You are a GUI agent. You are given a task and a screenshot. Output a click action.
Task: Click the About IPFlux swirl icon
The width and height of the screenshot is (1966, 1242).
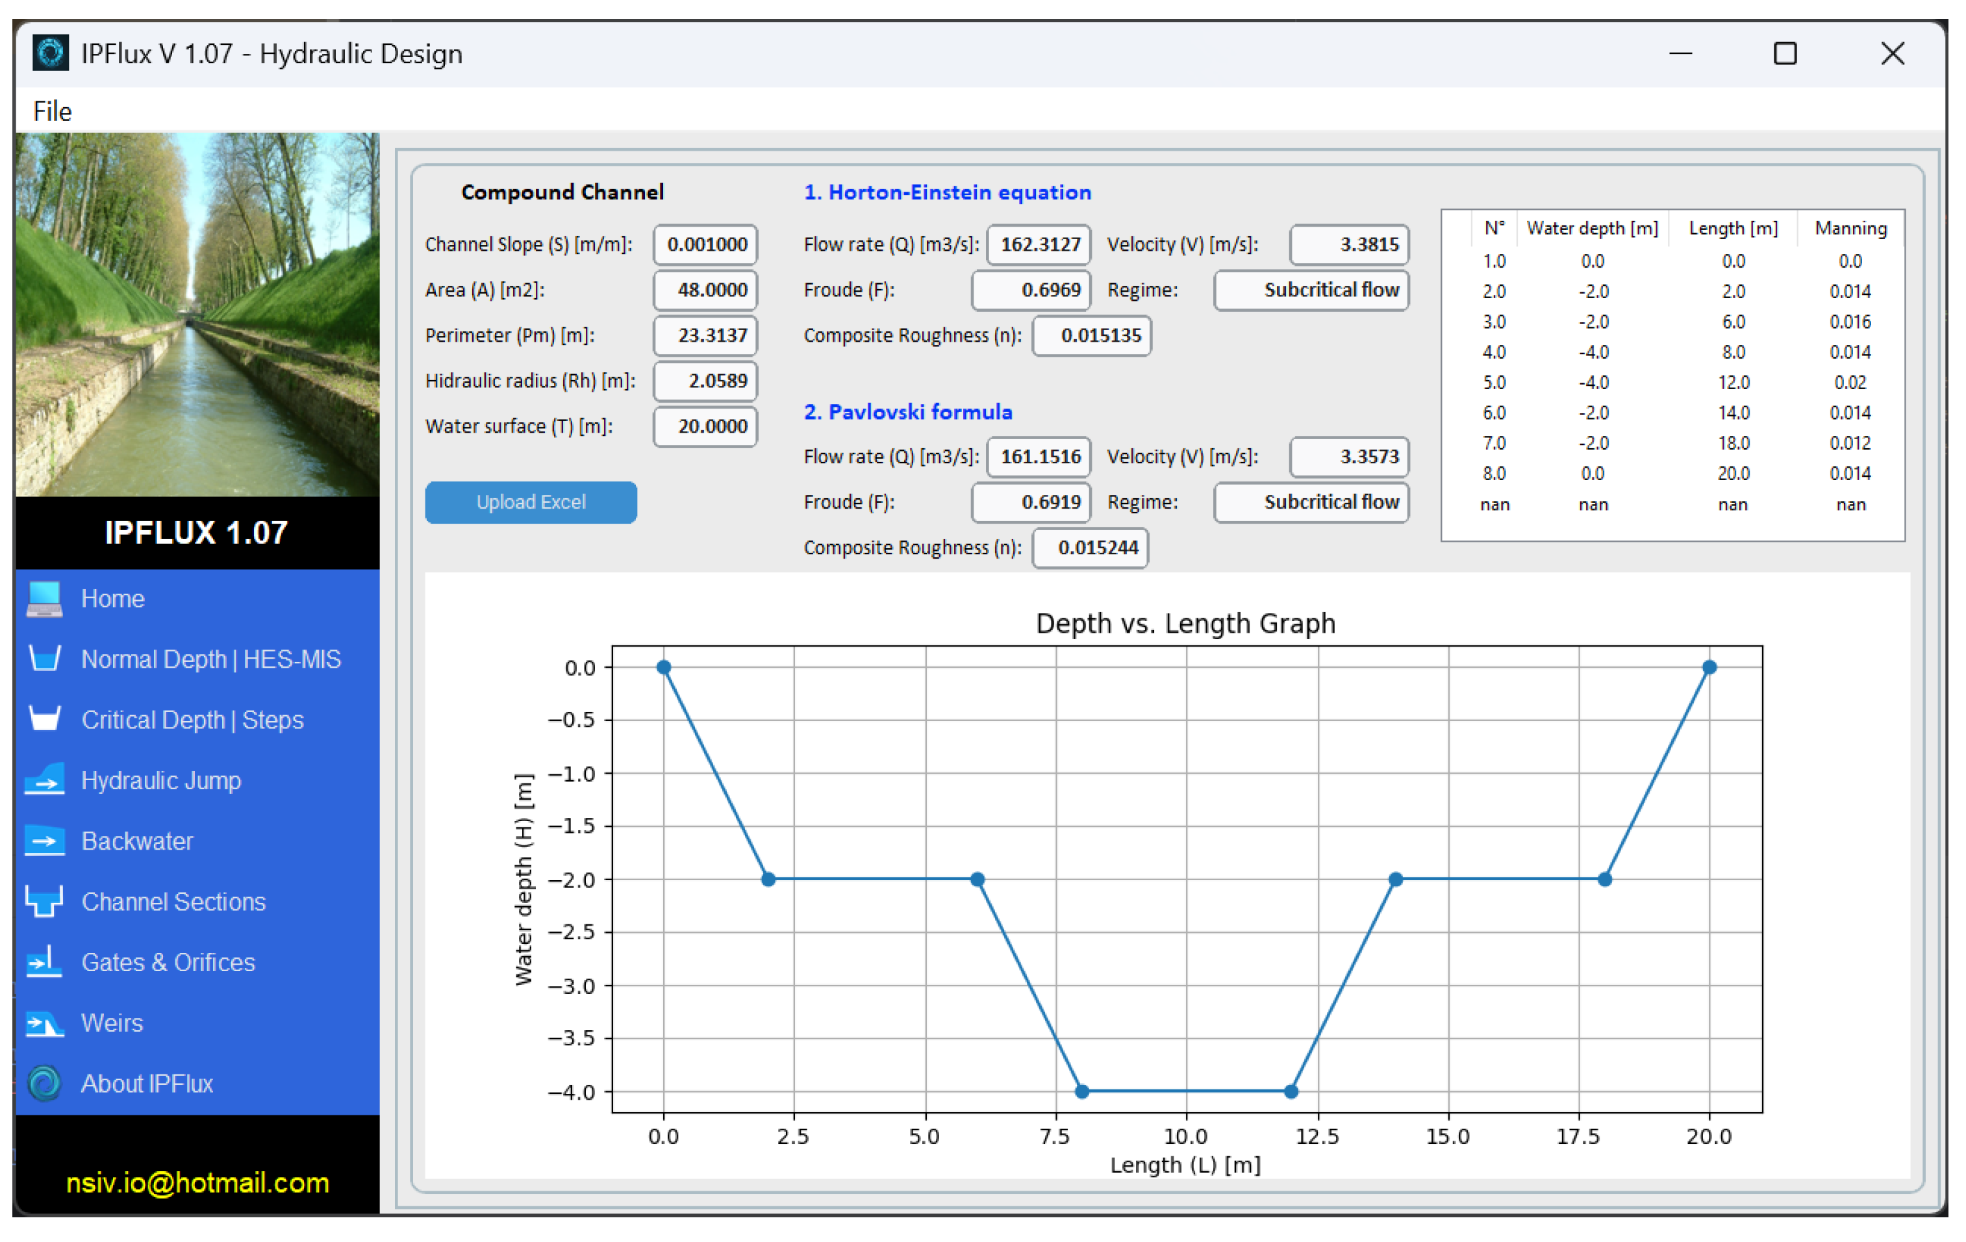coord(44,1084)
